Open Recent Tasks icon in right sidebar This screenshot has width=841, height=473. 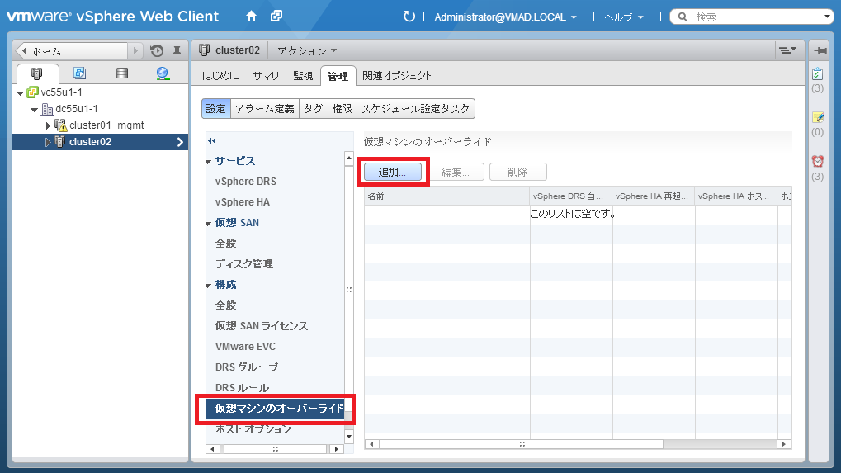click(x=817, y=74)
